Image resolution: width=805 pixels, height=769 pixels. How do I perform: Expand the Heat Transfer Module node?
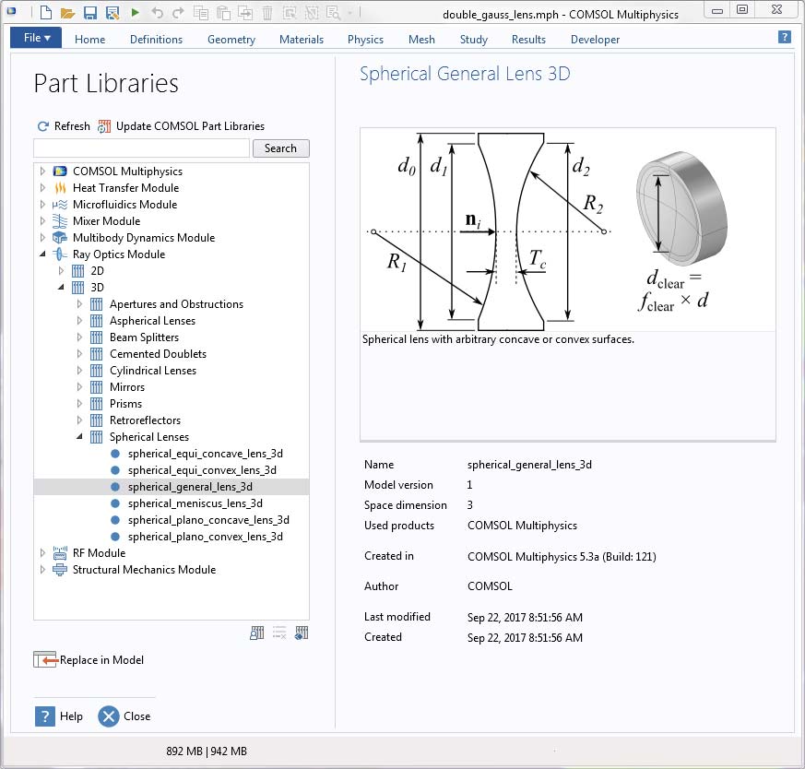point(42,188)
